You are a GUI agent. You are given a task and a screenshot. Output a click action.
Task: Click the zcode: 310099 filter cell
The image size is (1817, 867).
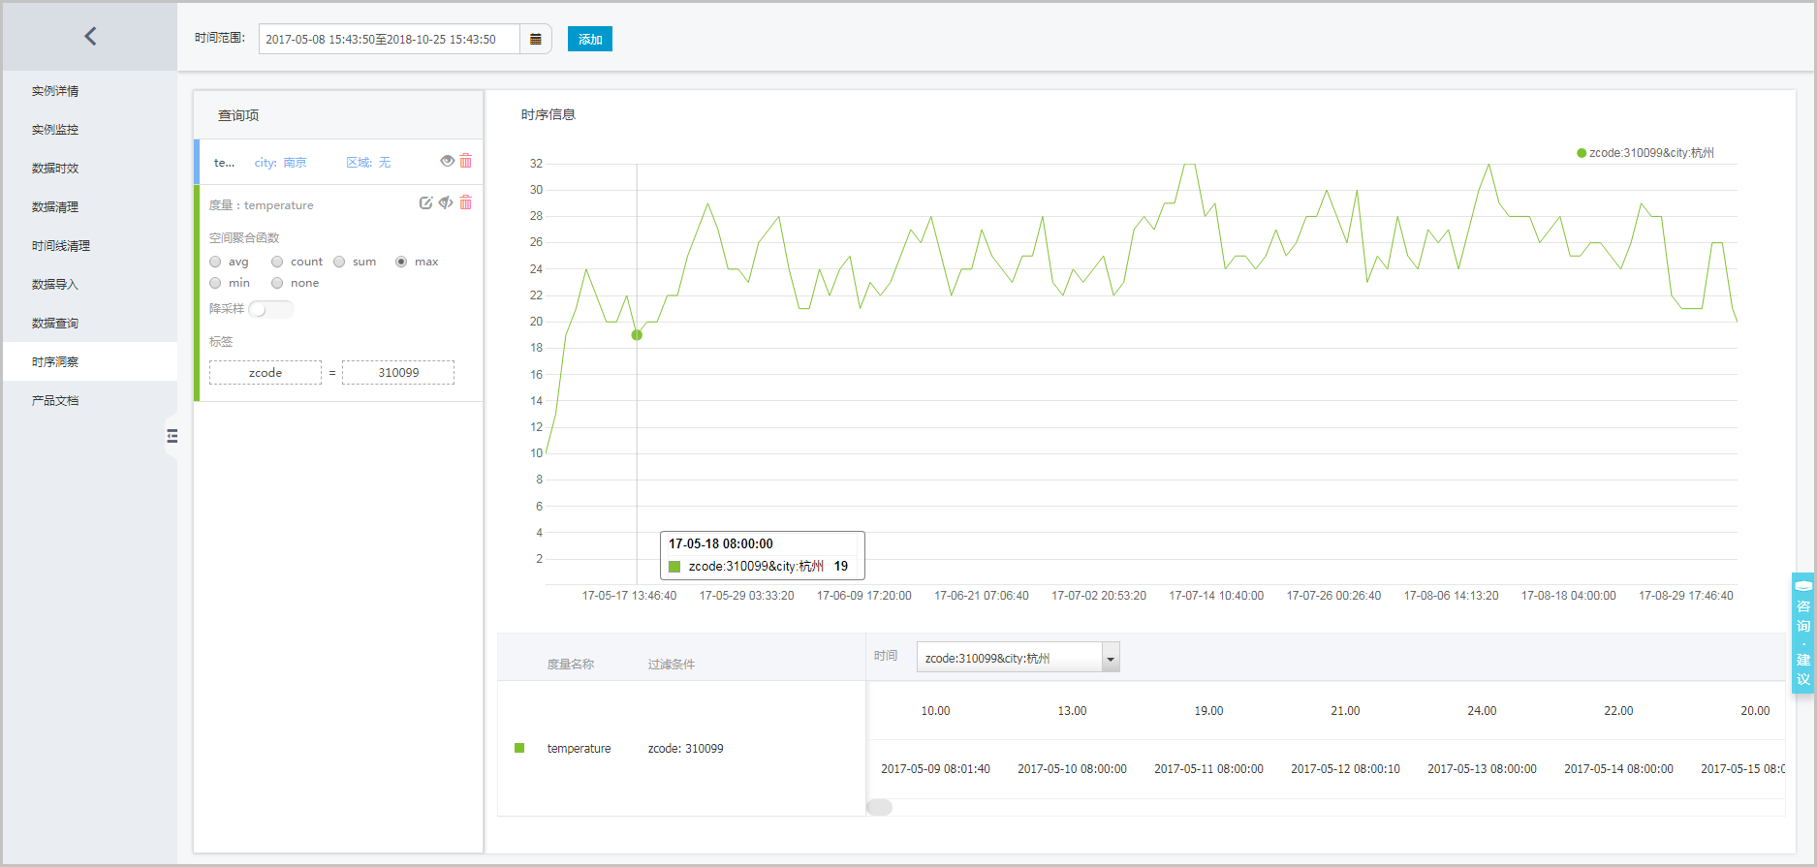pyautogui.click(x=685, y=749)
